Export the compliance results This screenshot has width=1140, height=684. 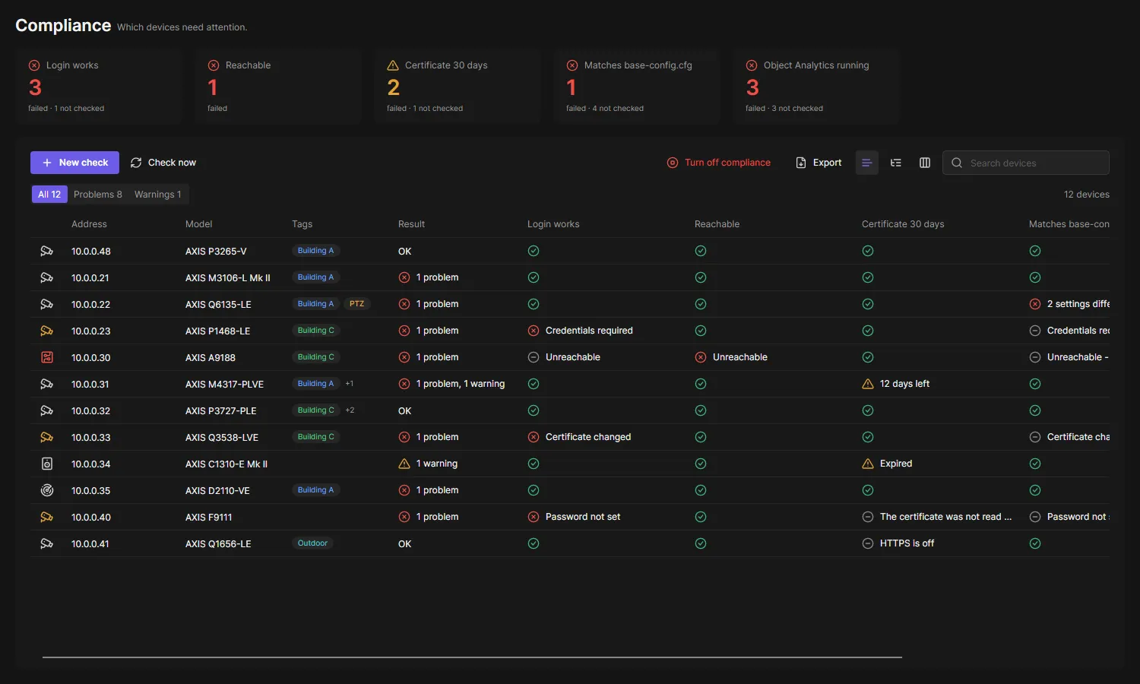pos(819,163)
